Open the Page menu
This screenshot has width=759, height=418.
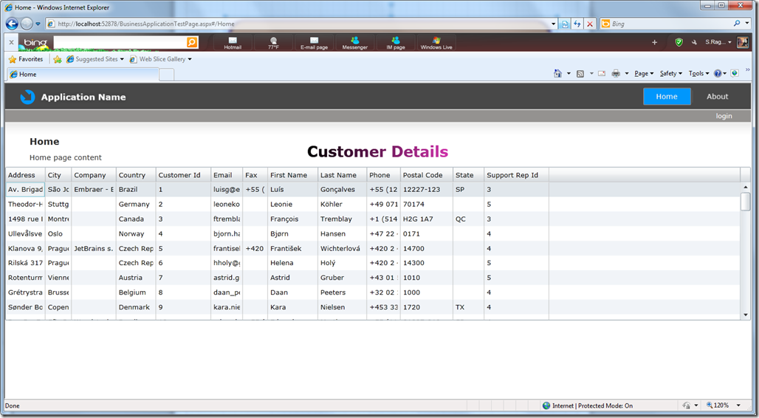[x=644, y=74]
